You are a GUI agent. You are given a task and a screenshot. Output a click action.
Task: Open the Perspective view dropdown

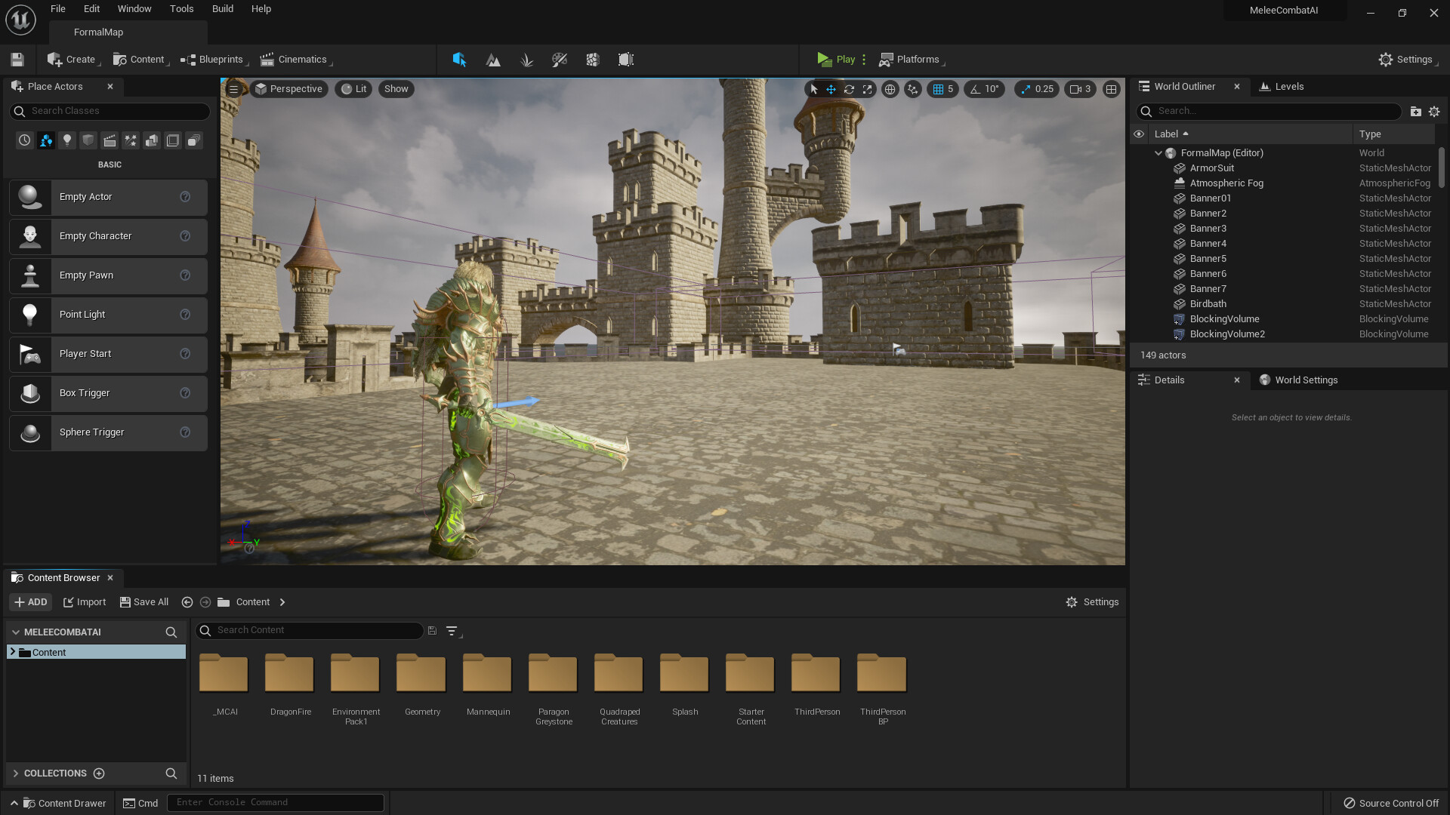(288, 89)
